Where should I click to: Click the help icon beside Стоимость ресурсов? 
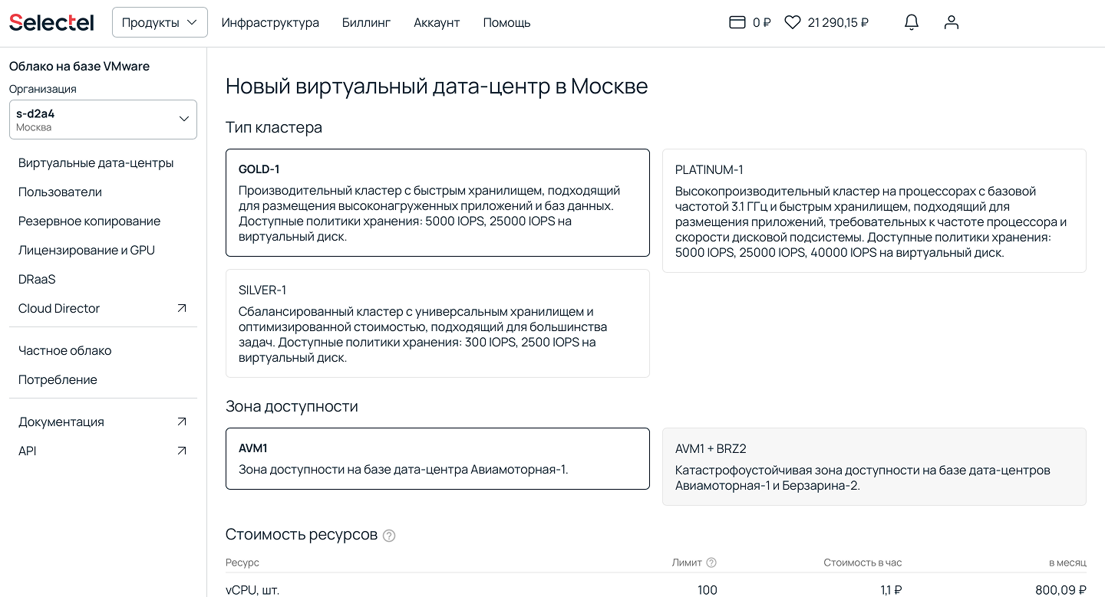tap(389, 536)
